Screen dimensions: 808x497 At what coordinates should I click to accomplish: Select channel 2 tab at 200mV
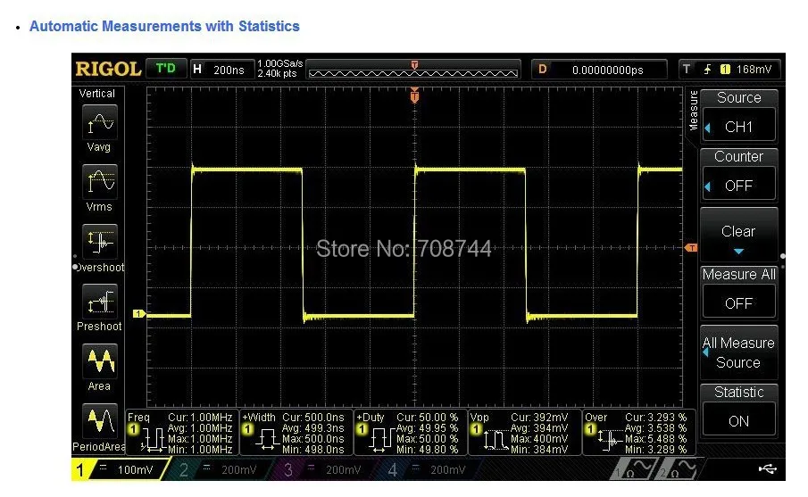[x=219, y=469]
